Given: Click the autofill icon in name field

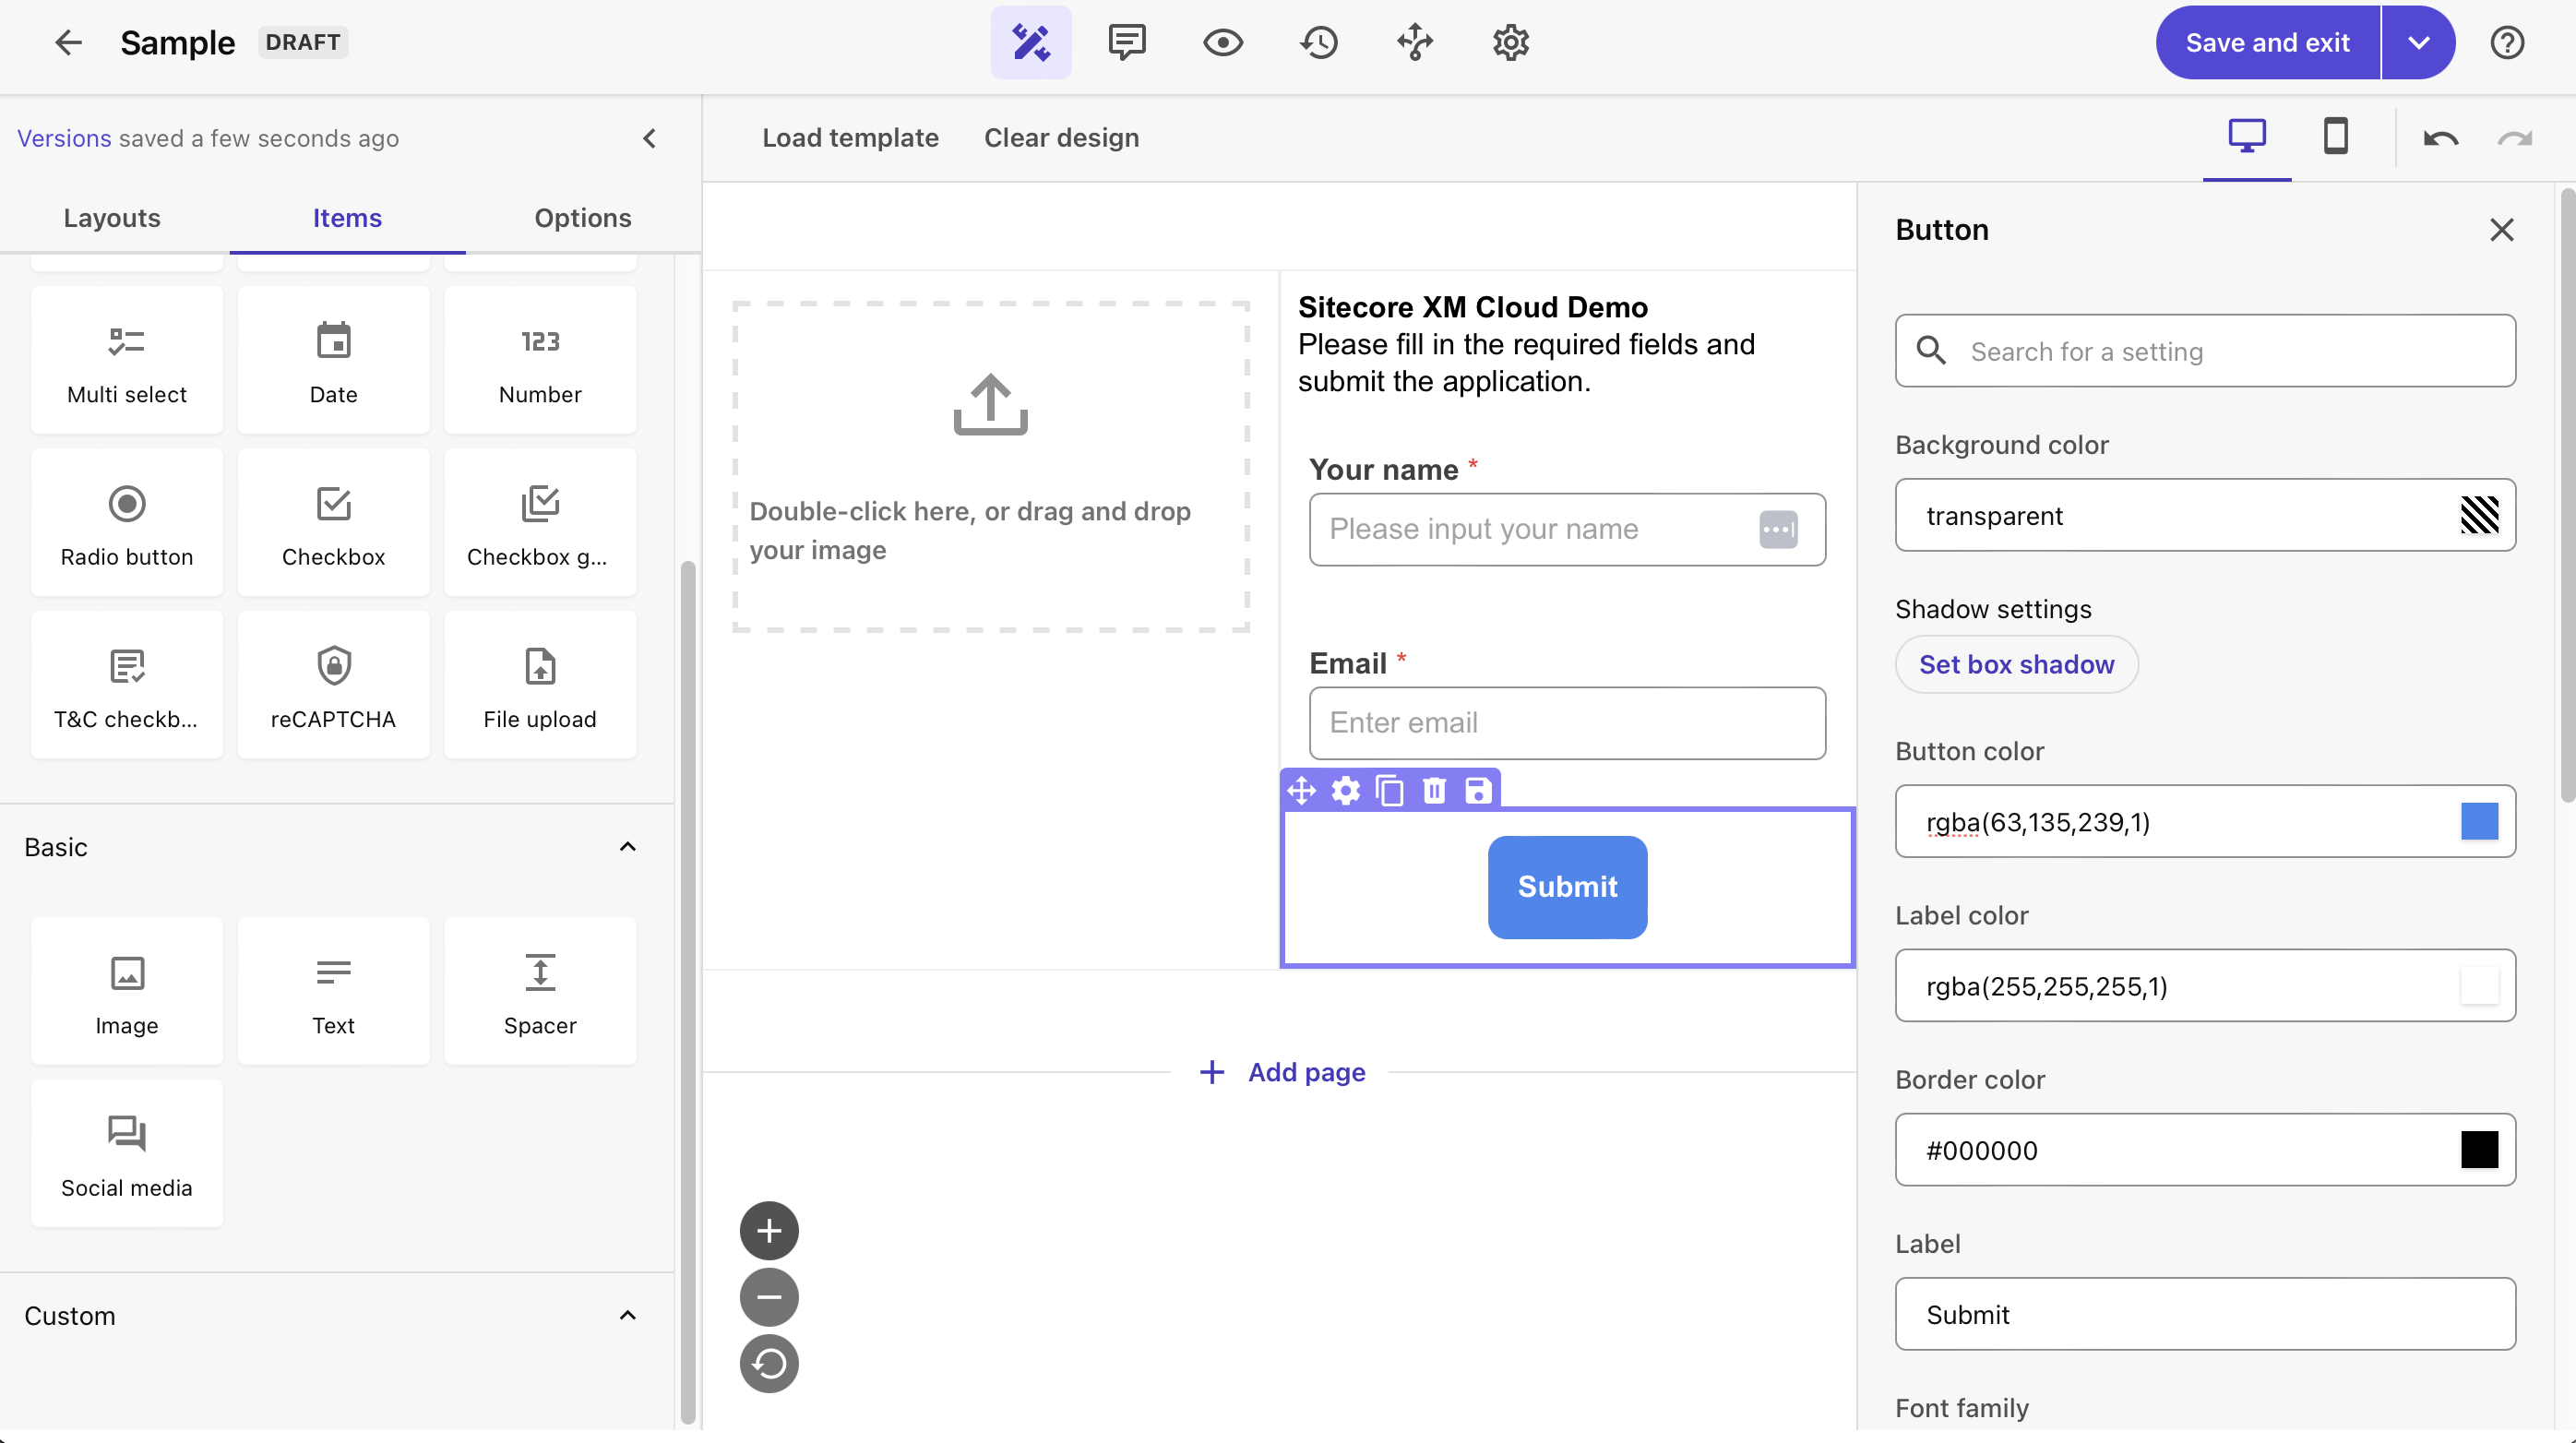Looking at the screenshot, I should click(1778, 529).
